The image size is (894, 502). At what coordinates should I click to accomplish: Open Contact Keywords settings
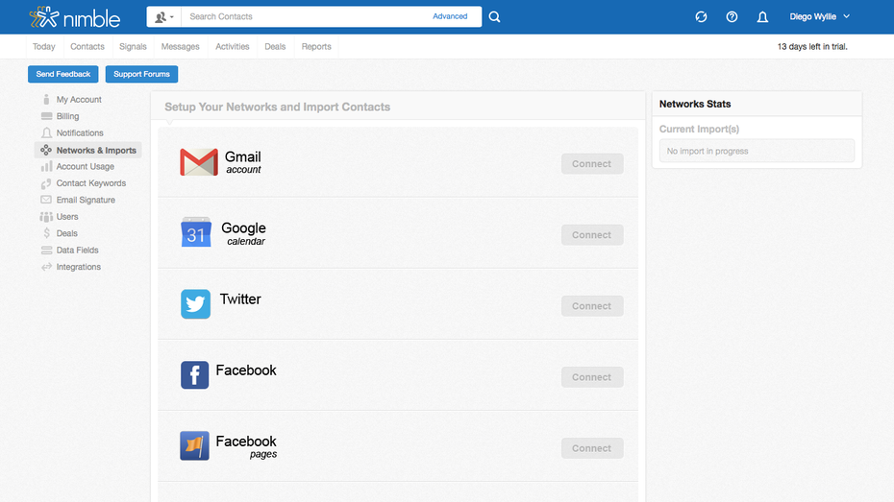pyautogui.click(x=91, y=183)
